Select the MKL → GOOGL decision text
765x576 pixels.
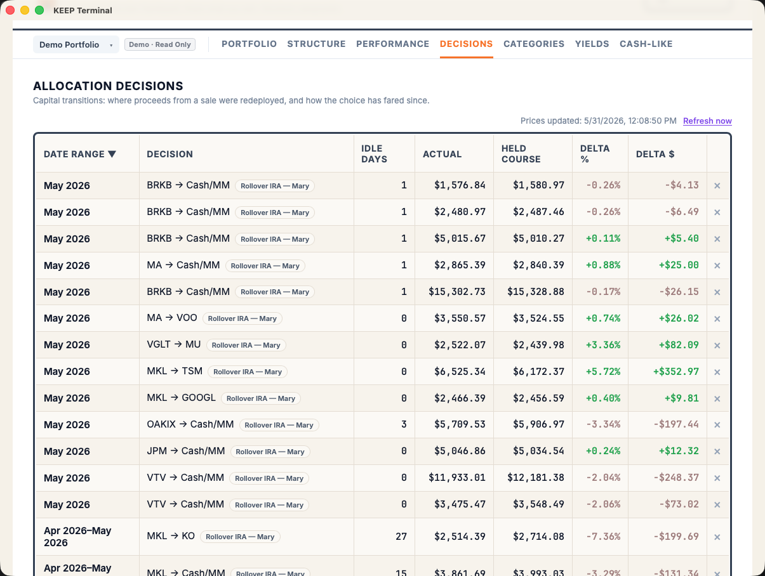coord(181,398)
